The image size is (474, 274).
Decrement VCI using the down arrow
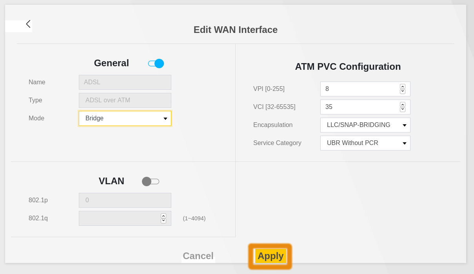[403, 110]
